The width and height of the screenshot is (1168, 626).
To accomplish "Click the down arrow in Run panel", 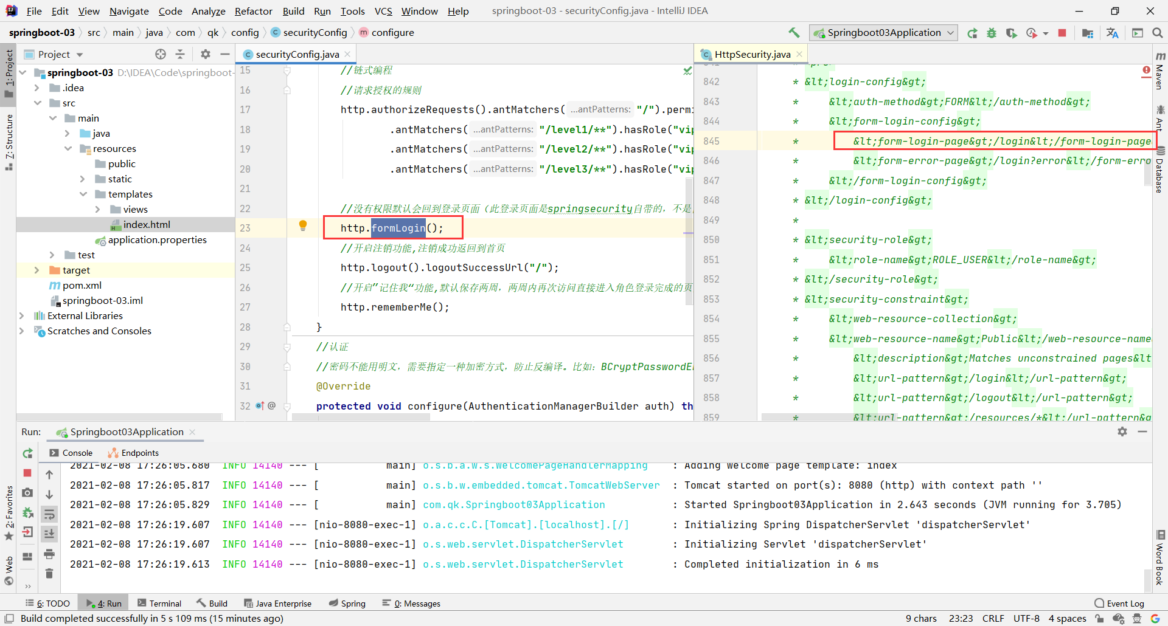I will click(x=49, y=495).
